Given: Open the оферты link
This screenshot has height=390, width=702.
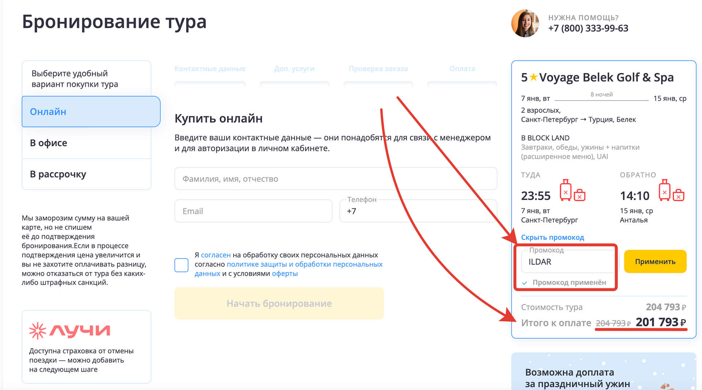Looking at the screenshot, I should (x=285, y=274).
